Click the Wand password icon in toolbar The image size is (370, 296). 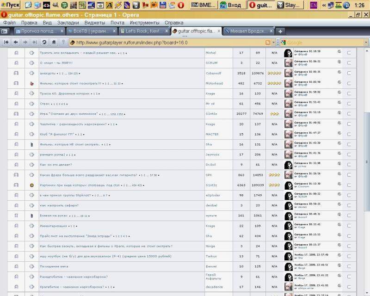point(63,42)
